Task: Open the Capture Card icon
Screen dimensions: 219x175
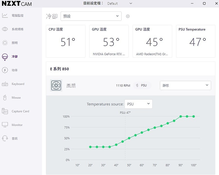Action: [x=5, y=111]
